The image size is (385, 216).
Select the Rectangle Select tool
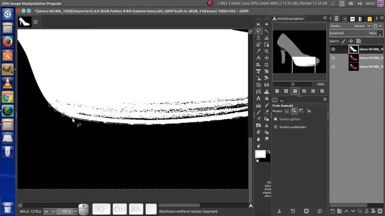click(x=258, y=24)
